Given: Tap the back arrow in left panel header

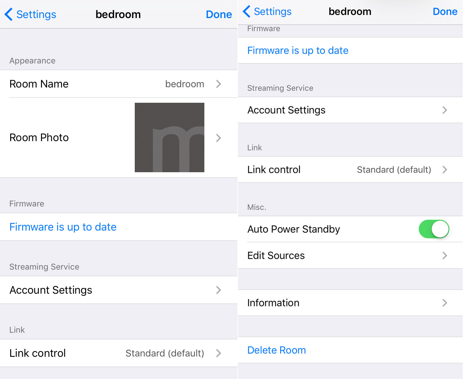Looking at the screenshot, I should click(x=9, y=15).
